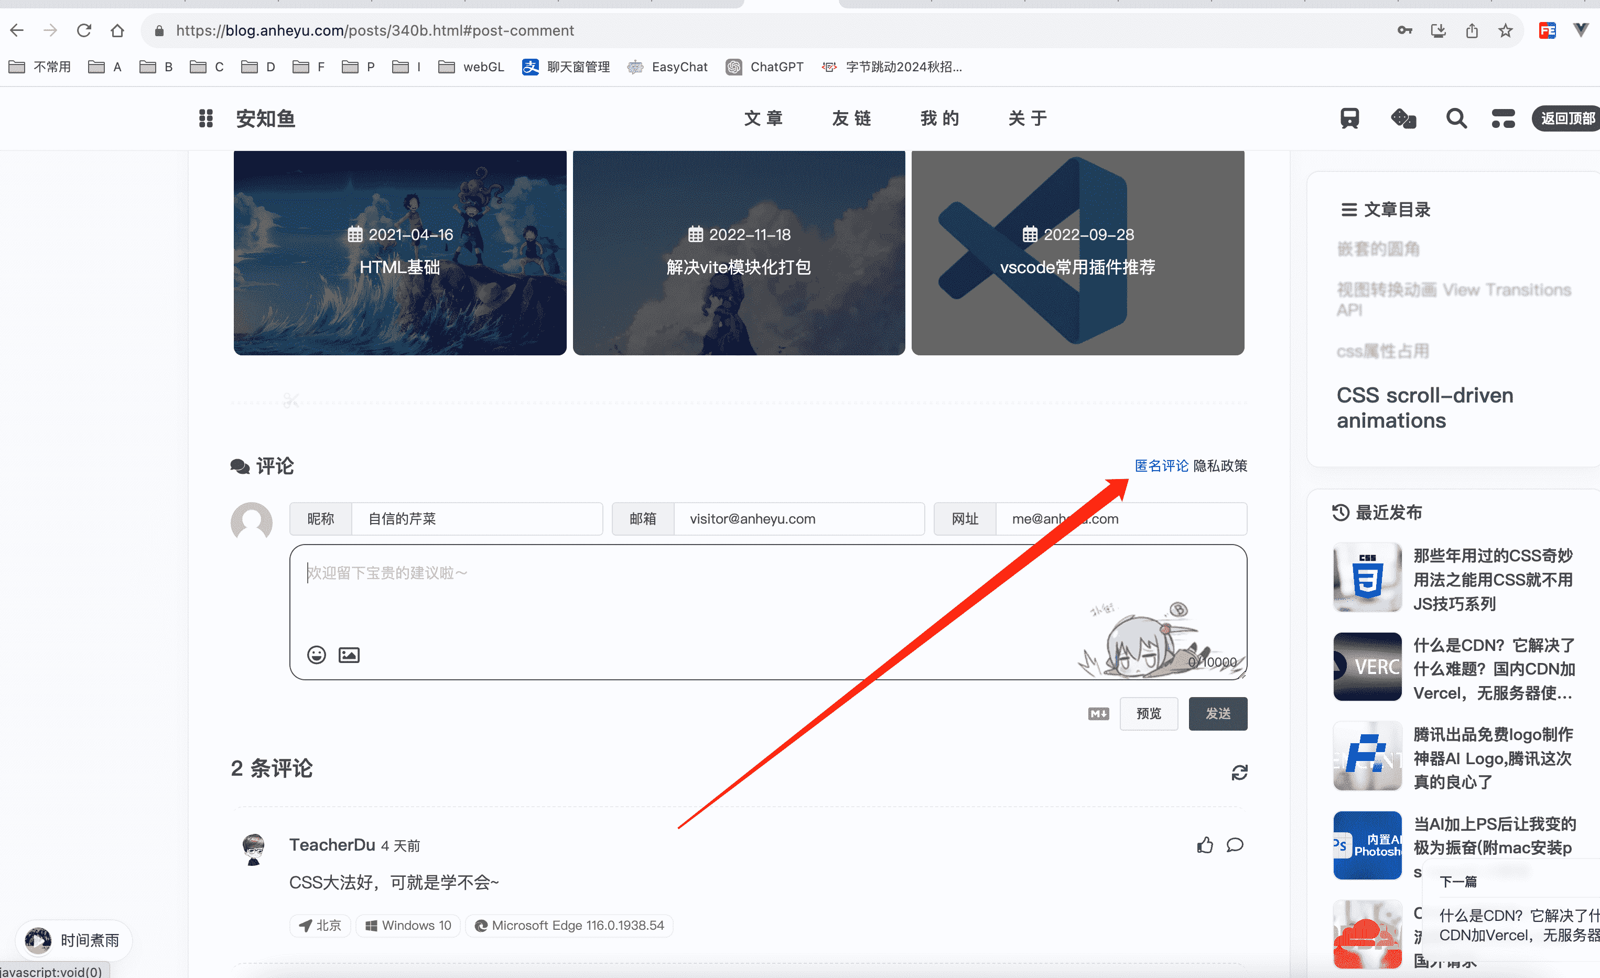
Task: Open the B bookmarks folder
Action: click(156, 66)
